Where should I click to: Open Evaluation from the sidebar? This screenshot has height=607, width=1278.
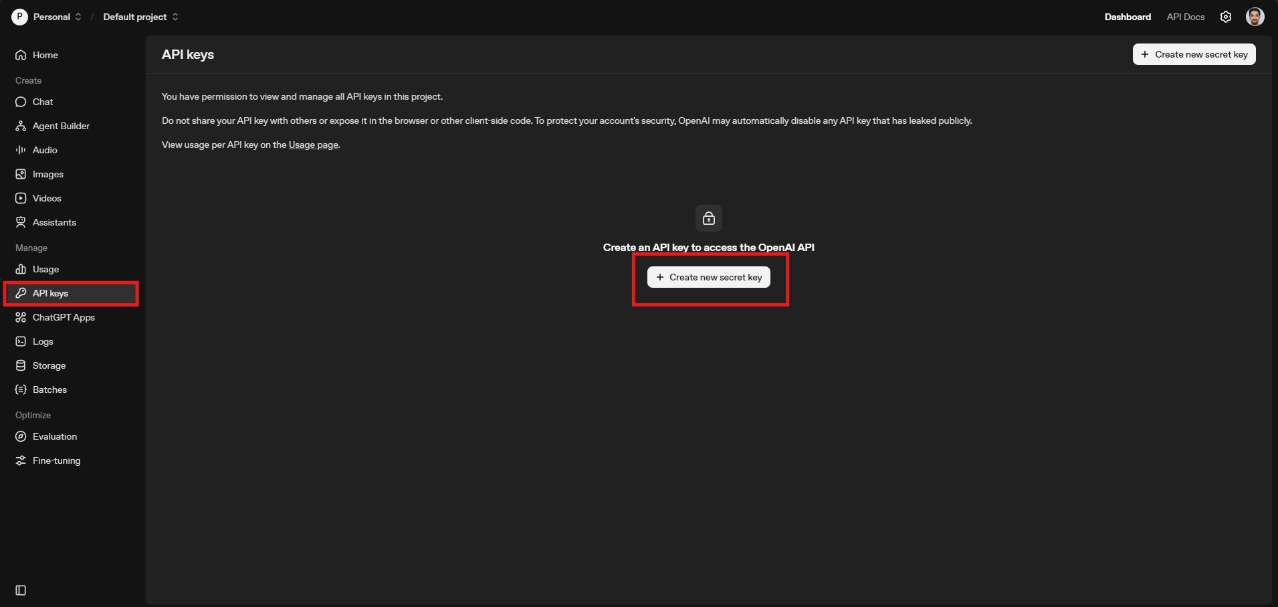tap(72, 436)
